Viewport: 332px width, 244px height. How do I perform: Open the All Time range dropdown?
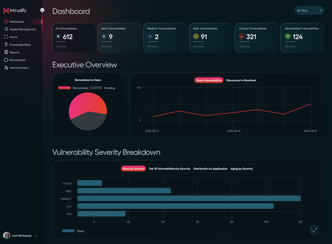pos(309,11)
